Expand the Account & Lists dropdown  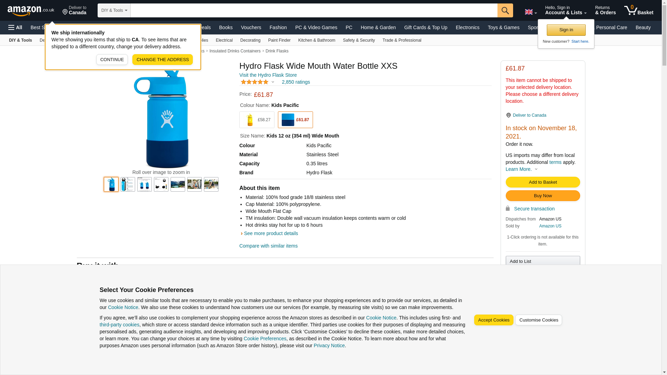click(565, 10)
